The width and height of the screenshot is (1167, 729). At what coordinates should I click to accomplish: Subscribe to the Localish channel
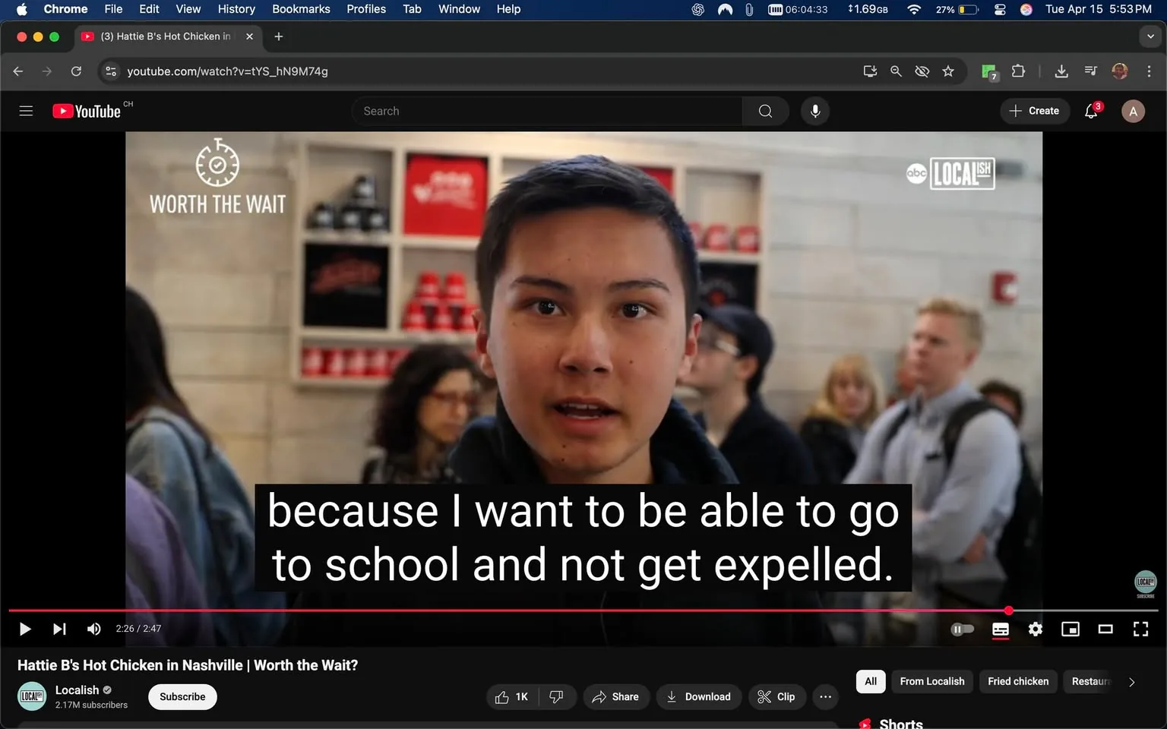(182, 696)
